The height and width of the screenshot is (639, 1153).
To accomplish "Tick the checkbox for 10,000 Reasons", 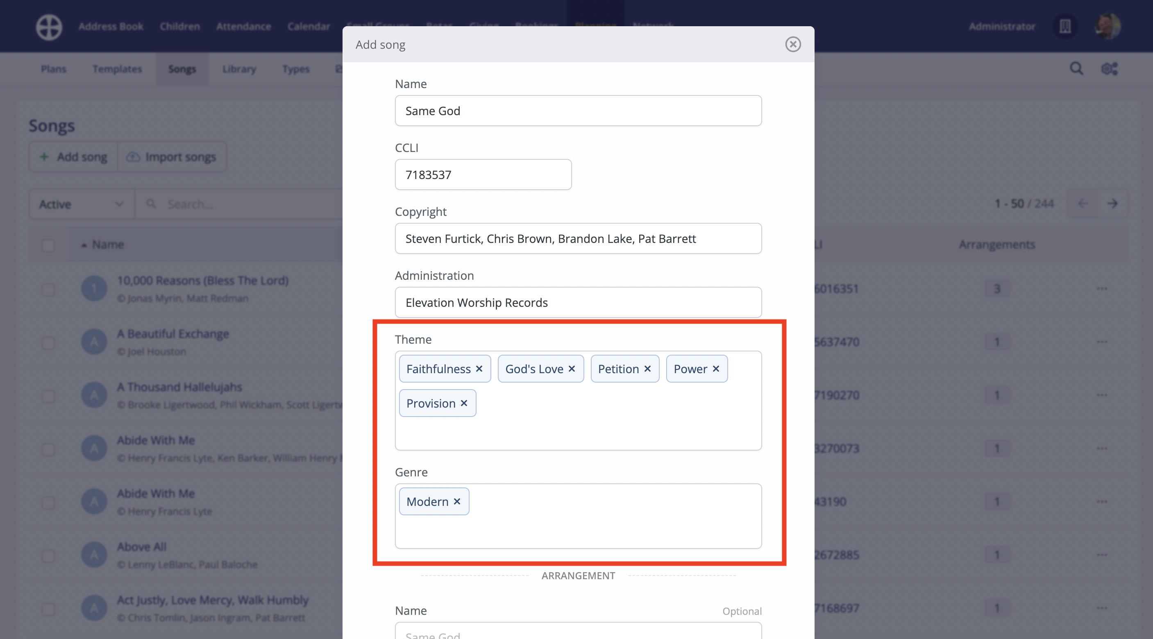I will 48,290.
